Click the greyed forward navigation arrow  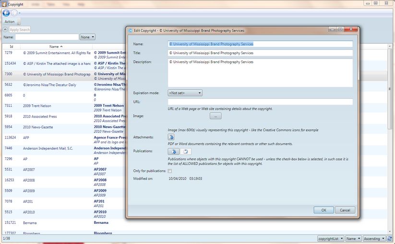[14, 13]
